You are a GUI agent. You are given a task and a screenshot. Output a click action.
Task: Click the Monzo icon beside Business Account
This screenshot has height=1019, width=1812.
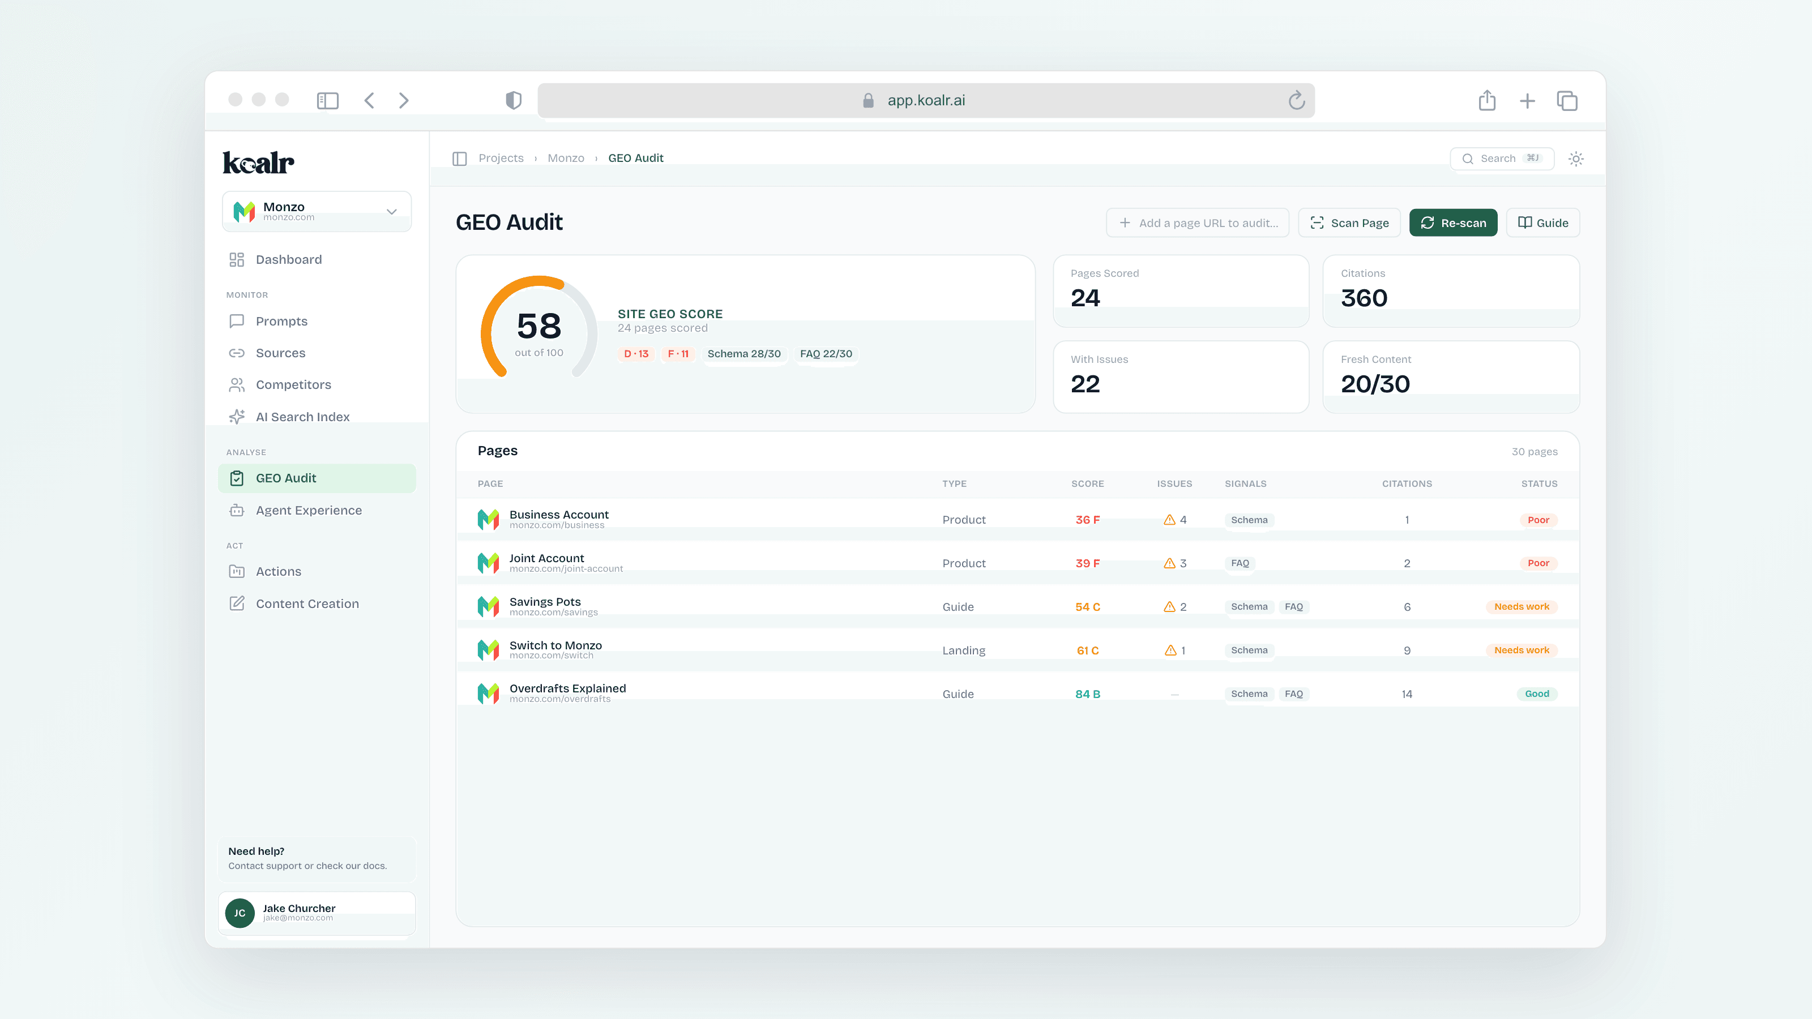(x=488, y=520)
